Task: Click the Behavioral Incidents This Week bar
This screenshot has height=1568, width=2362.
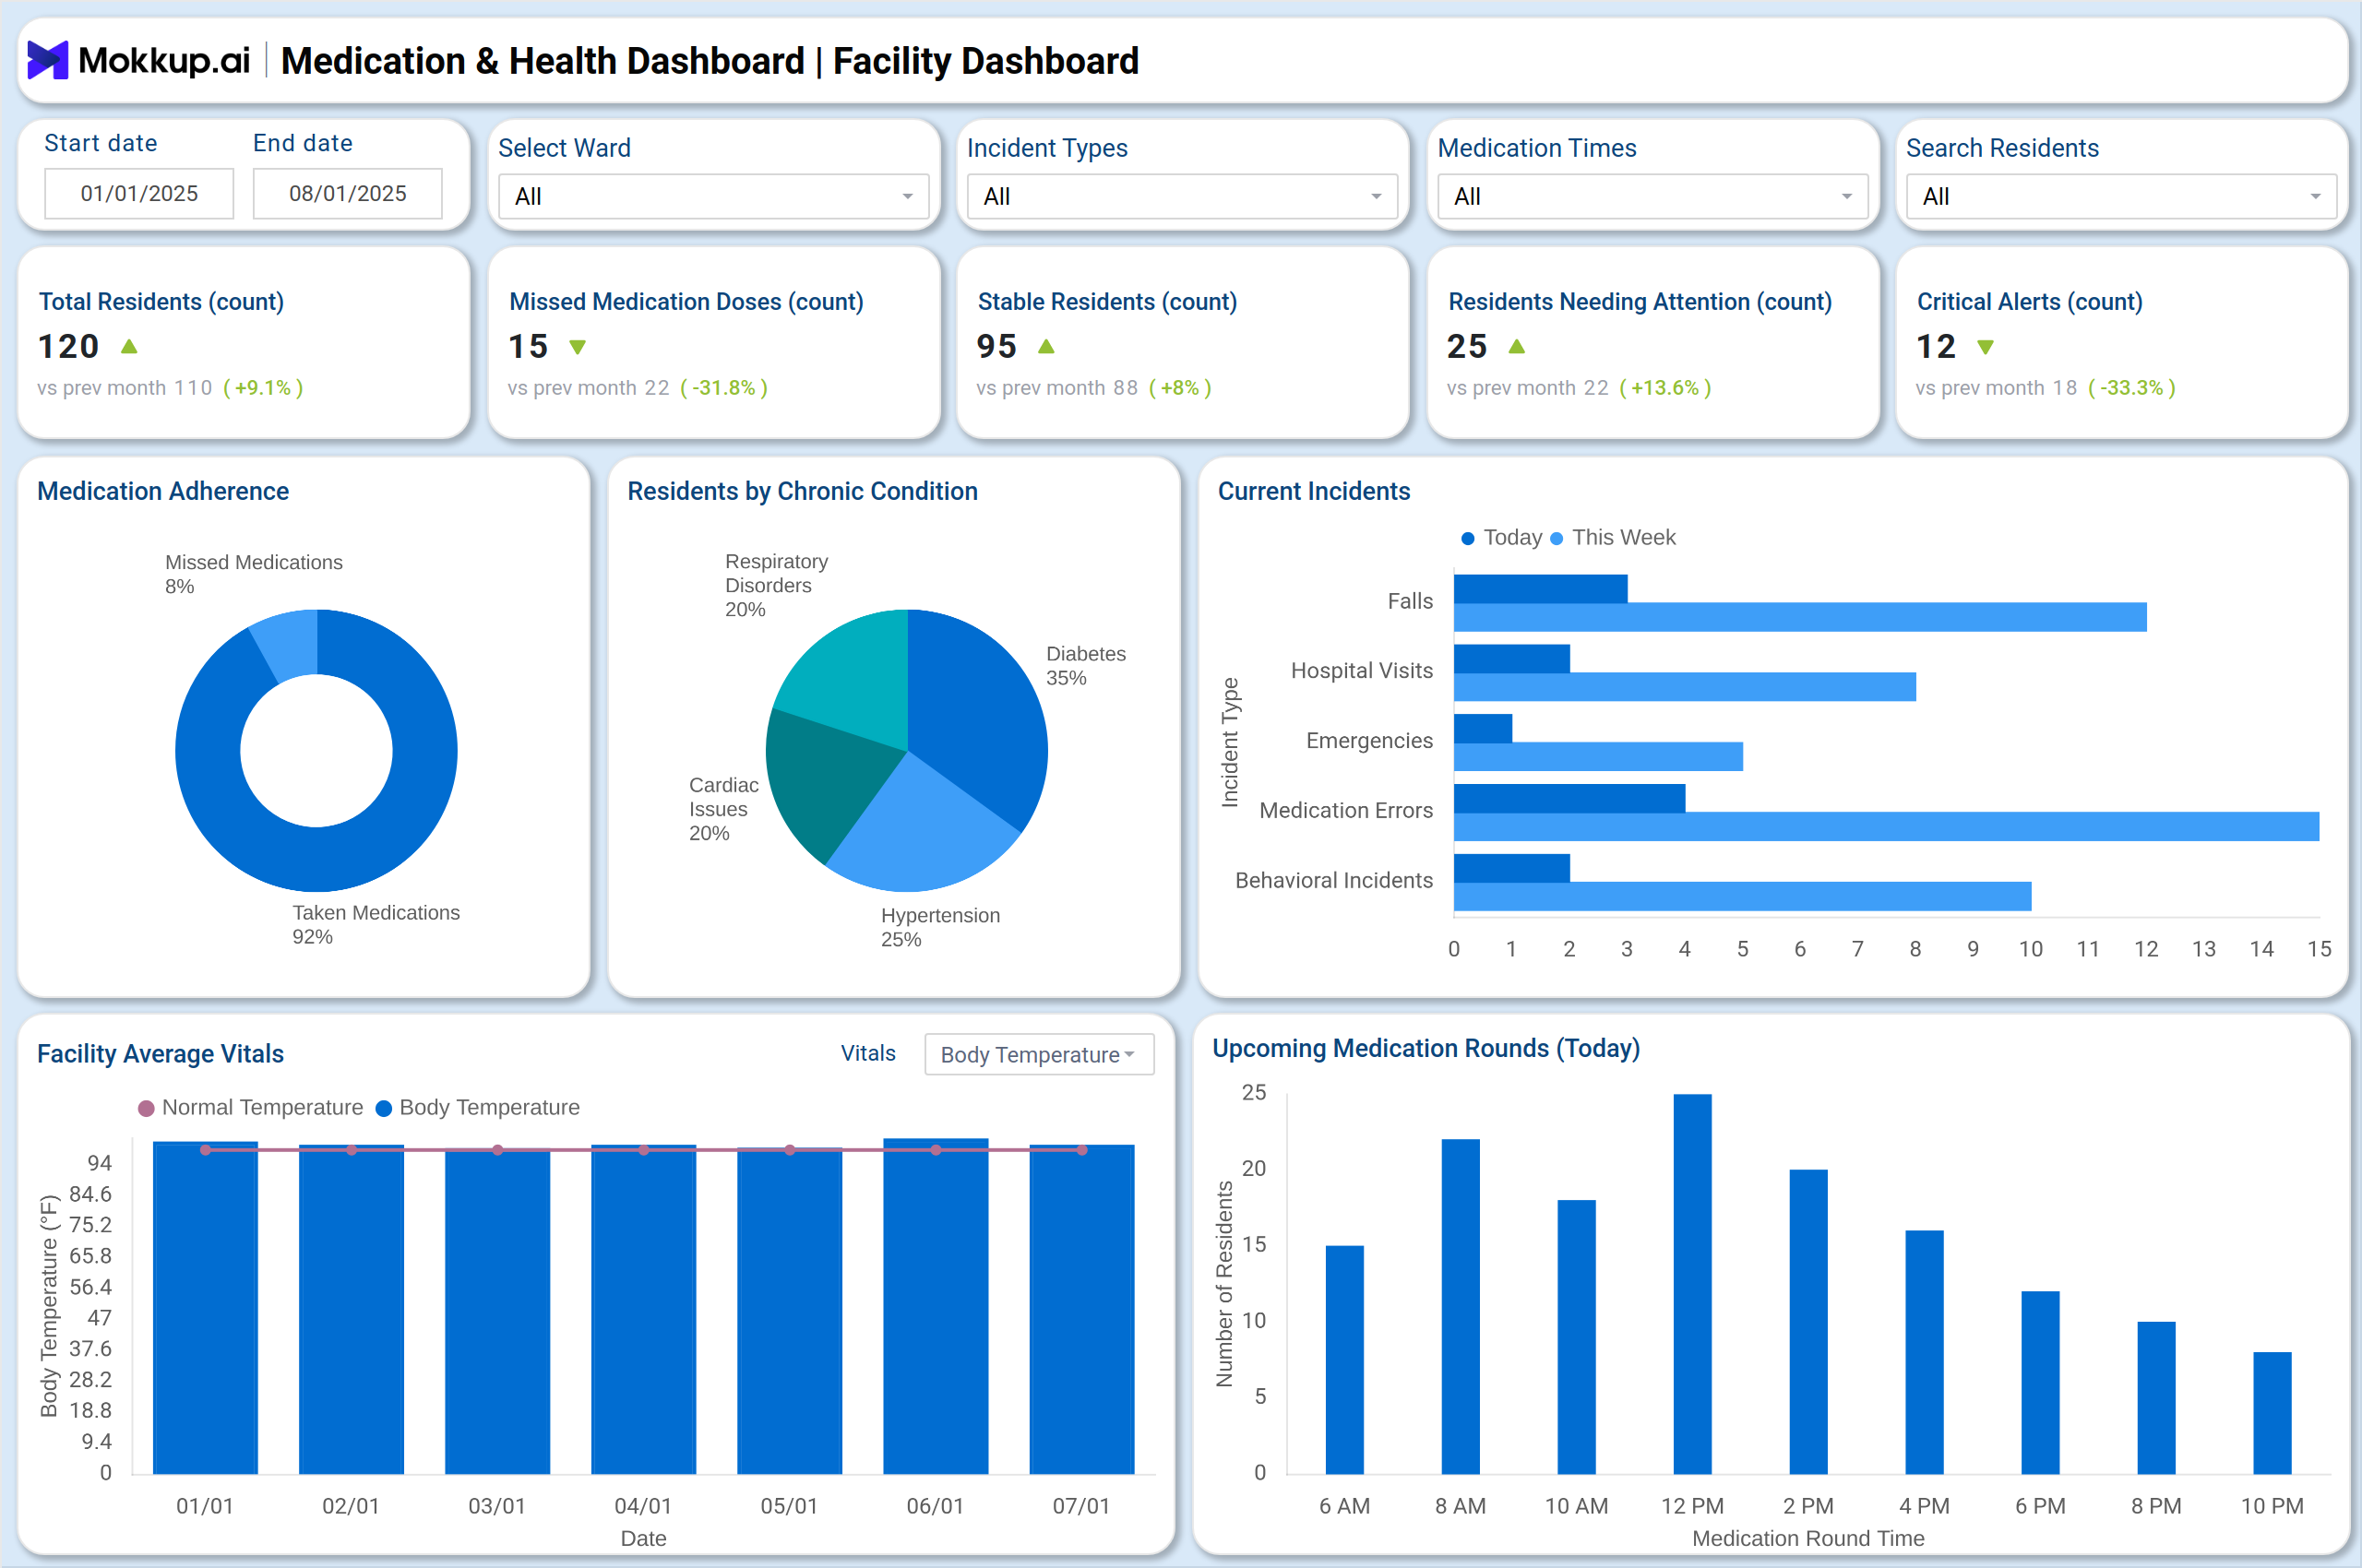Action: [1743, 896]
